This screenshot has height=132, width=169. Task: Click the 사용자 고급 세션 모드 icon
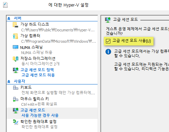[x=16, y=111]
